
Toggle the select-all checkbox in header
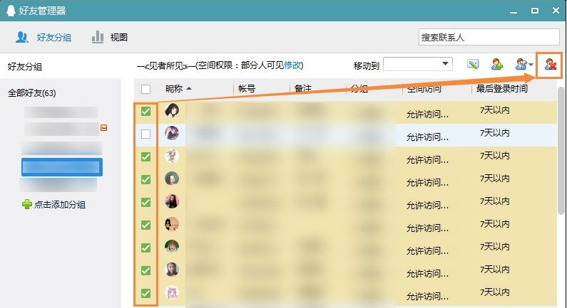tap(146, 89)
